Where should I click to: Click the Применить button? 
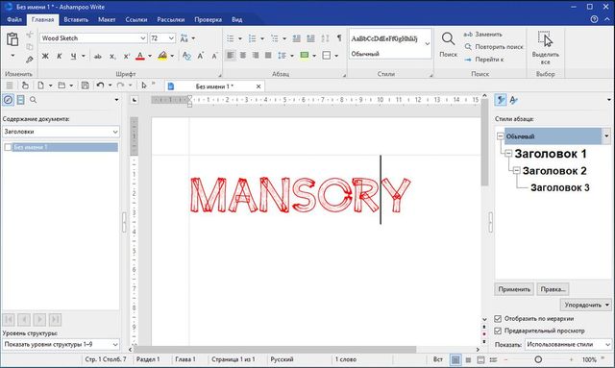pos(514,289)
